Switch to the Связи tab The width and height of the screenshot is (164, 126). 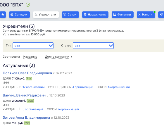pyautogui.click(x=70, y=15)
